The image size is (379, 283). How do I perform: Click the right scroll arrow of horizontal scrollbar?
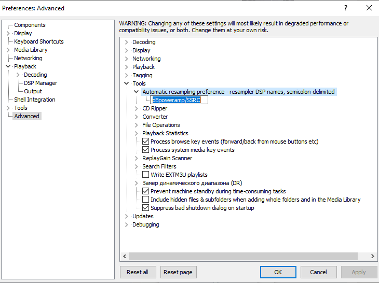point(372,256)
